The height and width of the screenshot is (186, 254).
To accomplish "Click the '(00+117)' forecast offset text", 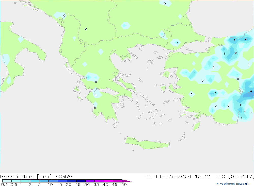I will pyautogui.click(x=241, y=177).
